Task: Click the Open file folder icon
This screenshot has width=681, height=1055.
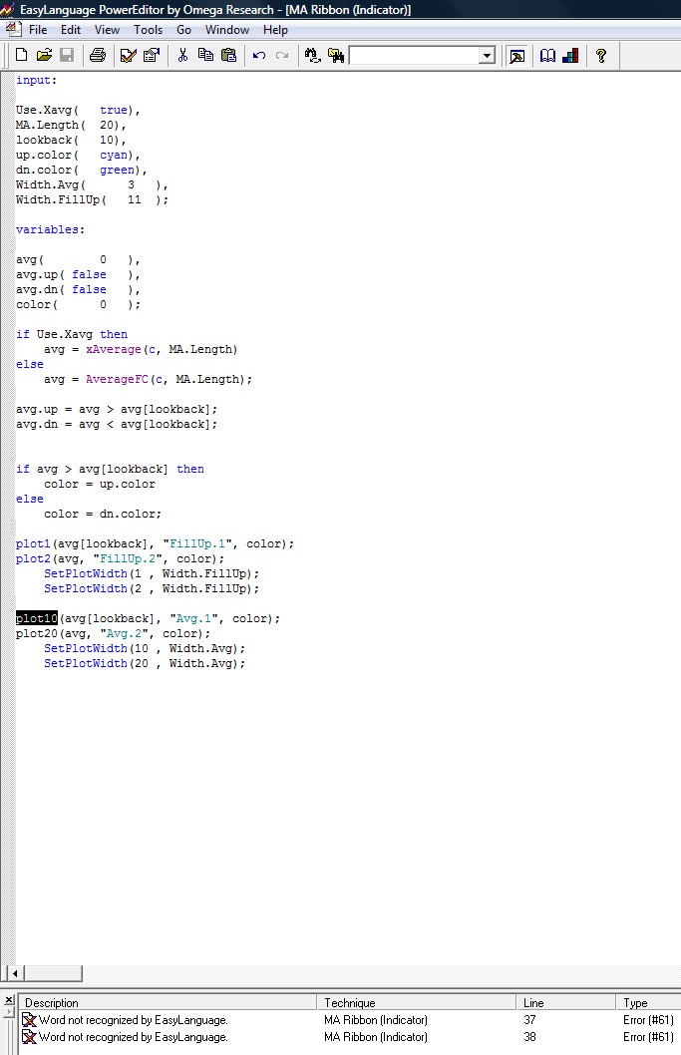Action: [x=45, y=55]
